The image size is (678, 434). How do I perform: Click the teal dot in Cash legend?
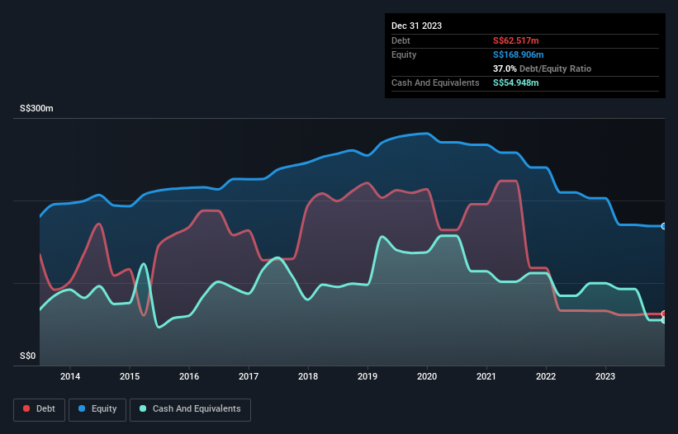pos(143,408)
